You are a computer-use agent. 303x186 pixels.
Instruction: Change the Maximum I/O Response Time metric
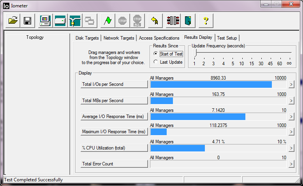click(x=114, y=132)
